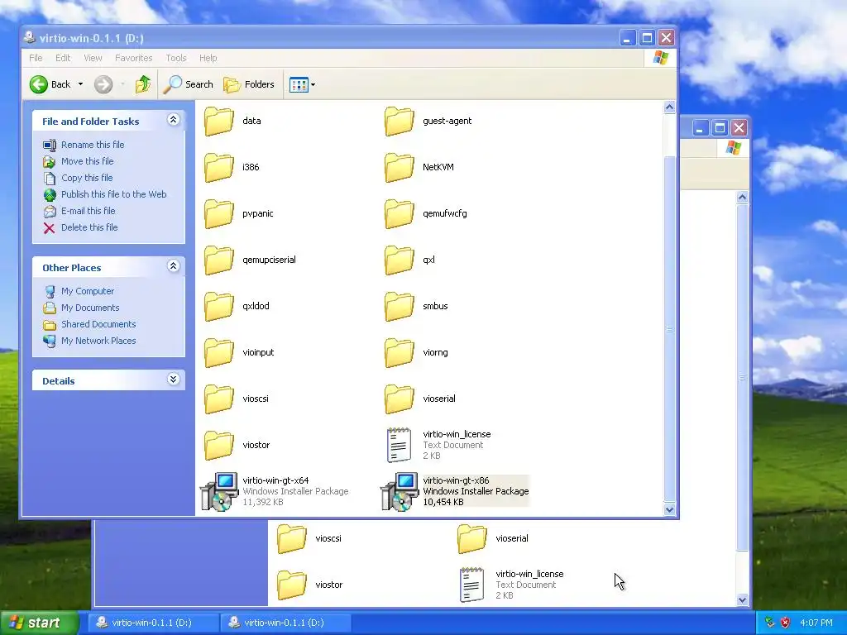Click the red security shield tray icon
Screen dimensions: 847x635
click(786, 623)
